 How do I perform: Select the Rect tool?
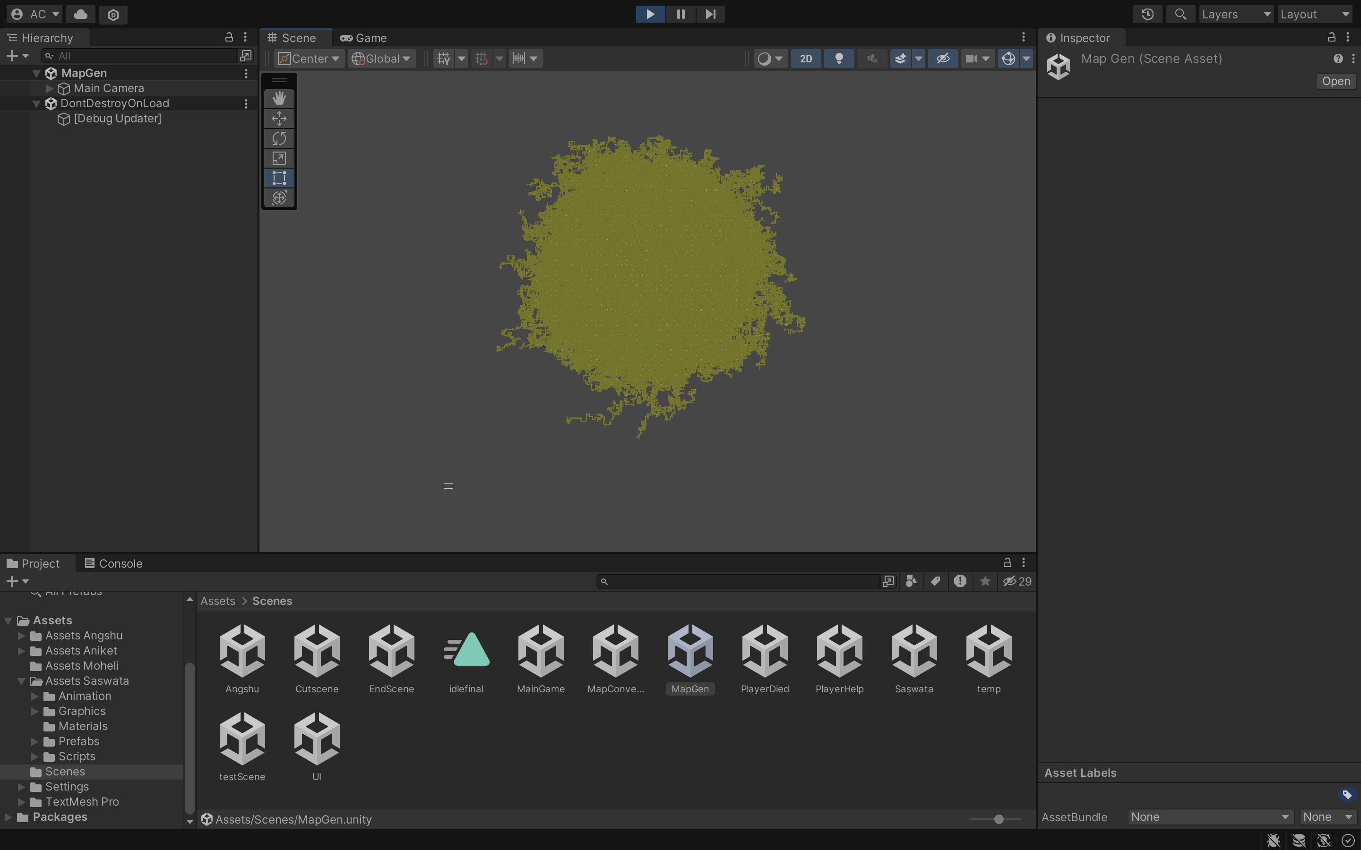(279, 178)
